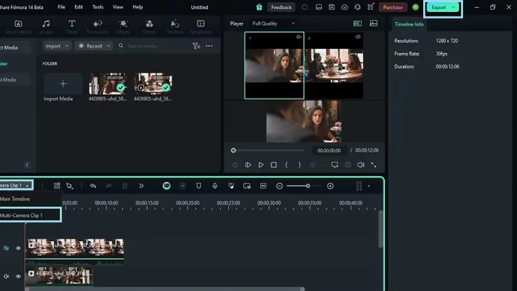Mark in point with left brace icon
Viewport: 517px width, 291px height.
286,165
